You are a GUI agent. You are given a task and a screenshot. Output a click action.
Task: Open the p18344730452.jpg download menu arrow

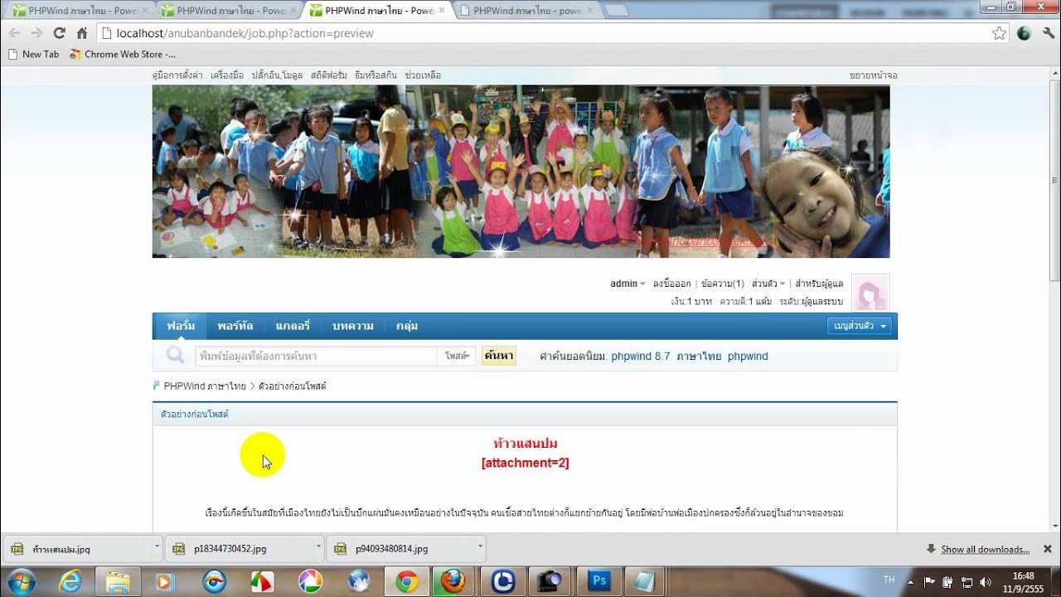coord(318,547)
